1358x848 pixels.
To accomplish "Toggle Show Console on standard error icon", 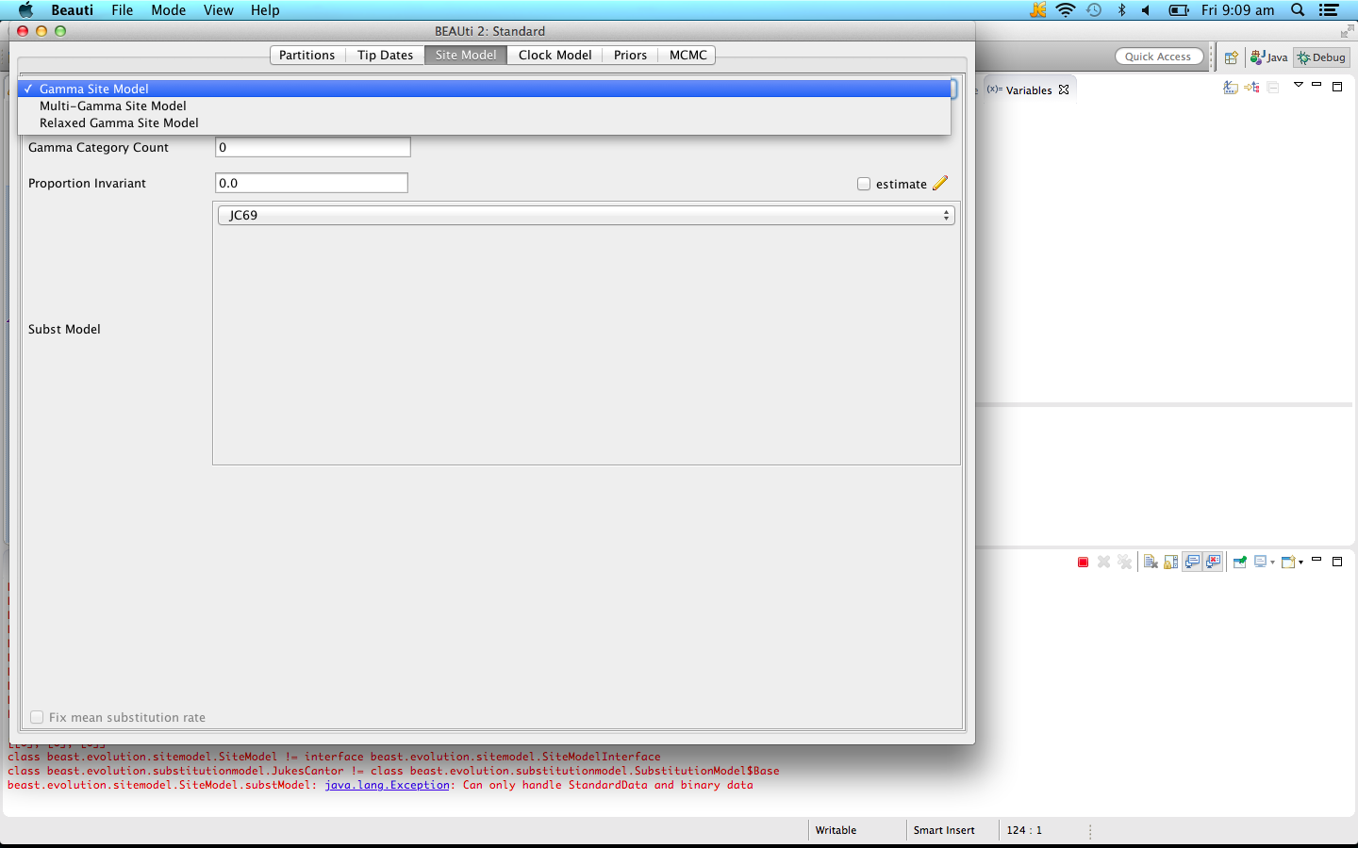I will click(x=1214, y=562).
